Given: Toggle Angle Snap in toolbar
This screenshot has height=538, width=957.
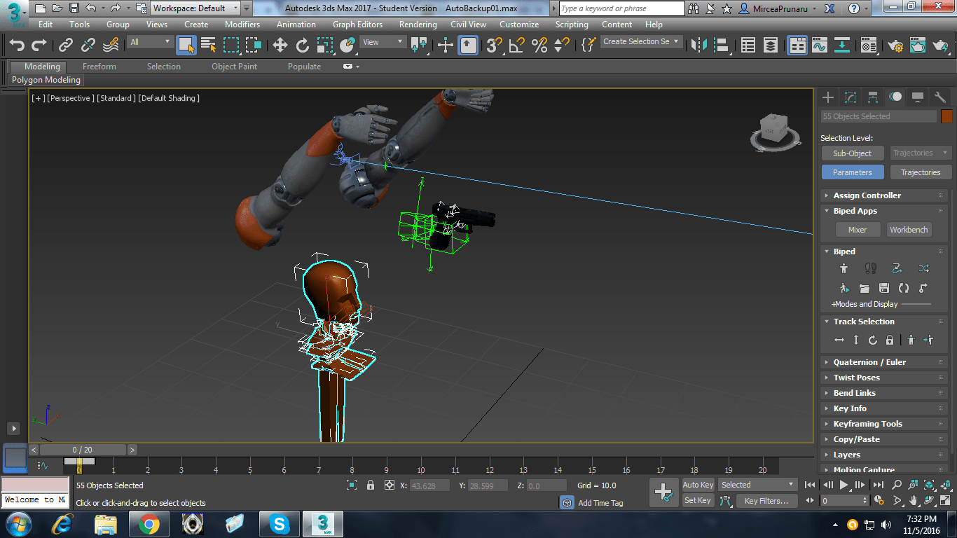Looking at the screenshot, I should point(517,46).
